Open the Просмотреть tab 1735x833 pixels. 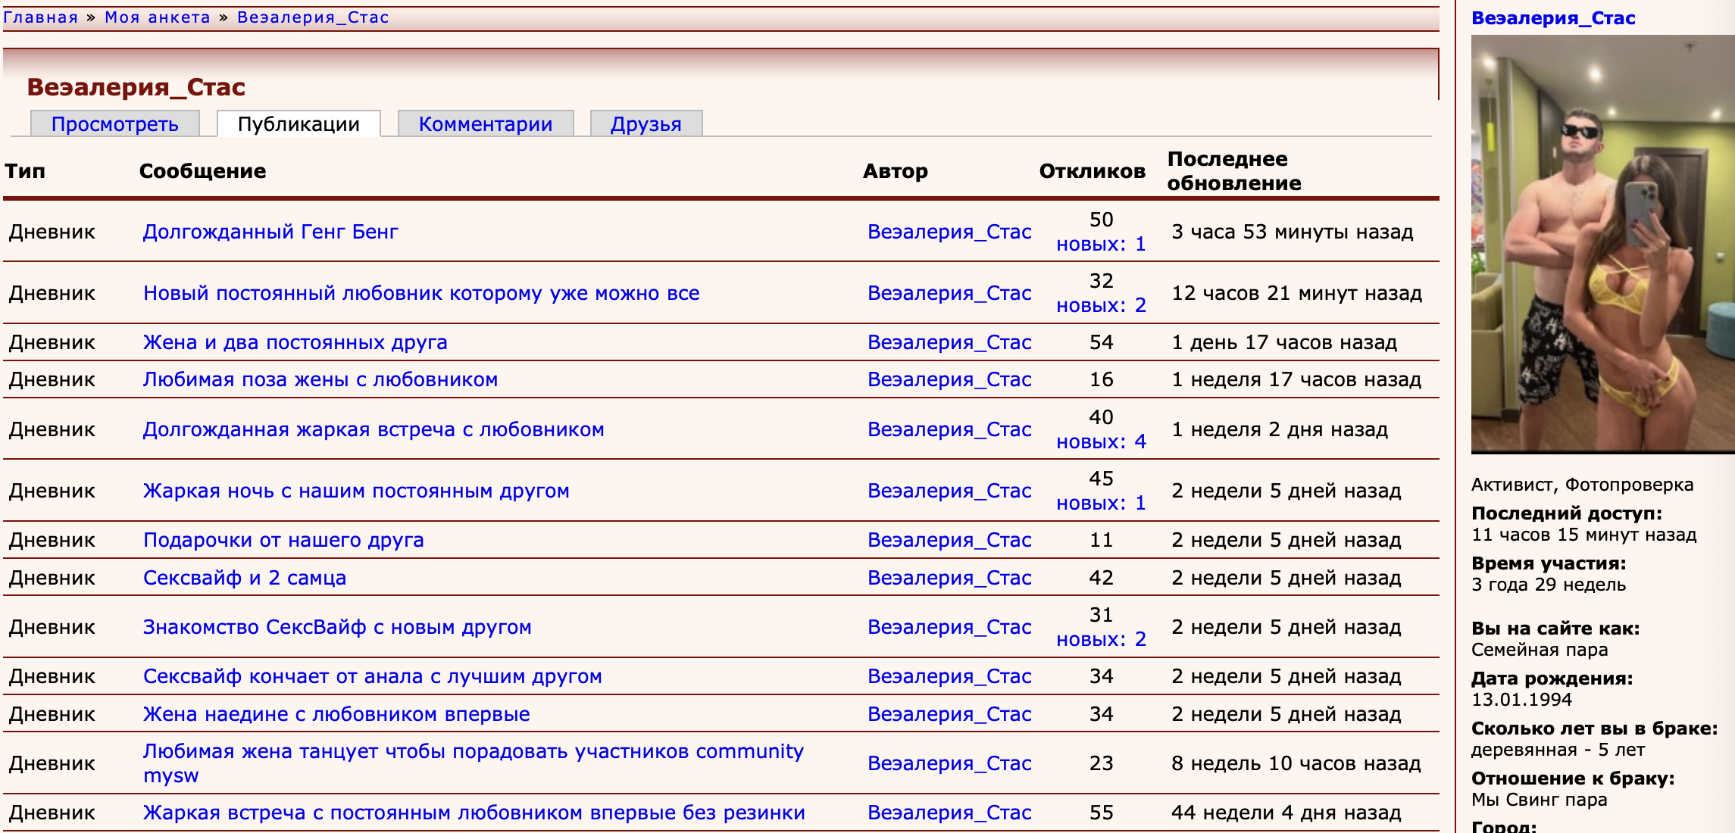tap(114, 124)
